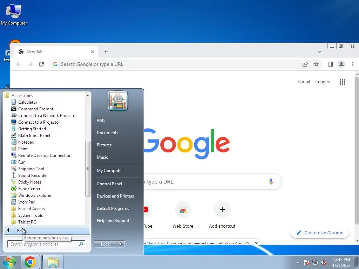Click the Add shortcut tile
The height and width of the screenshot is (269, 359).
click(222, 215)
